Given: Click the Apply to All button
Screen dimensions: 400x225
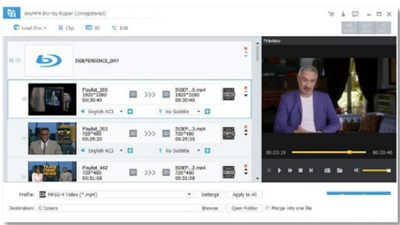Looking at the screenshot, I should 245,194.
